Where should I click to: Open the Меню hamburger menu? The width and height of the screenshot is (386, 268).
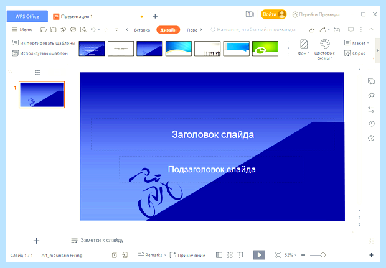point(22,29)
